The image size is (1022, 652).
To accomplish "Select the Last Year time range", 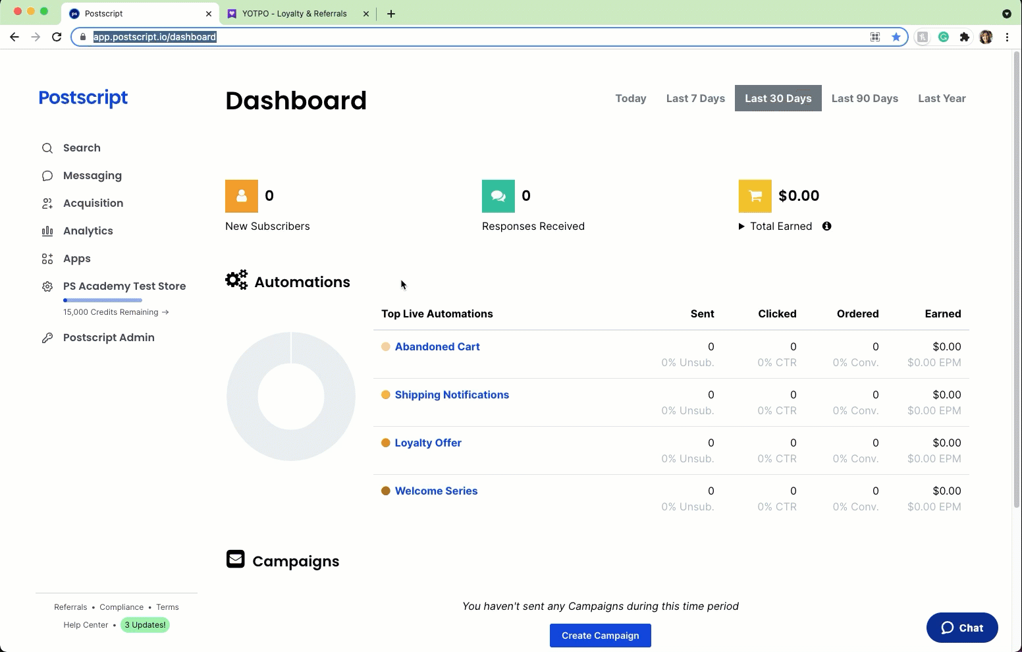I will pyautogui.click(x=942, y=98).
